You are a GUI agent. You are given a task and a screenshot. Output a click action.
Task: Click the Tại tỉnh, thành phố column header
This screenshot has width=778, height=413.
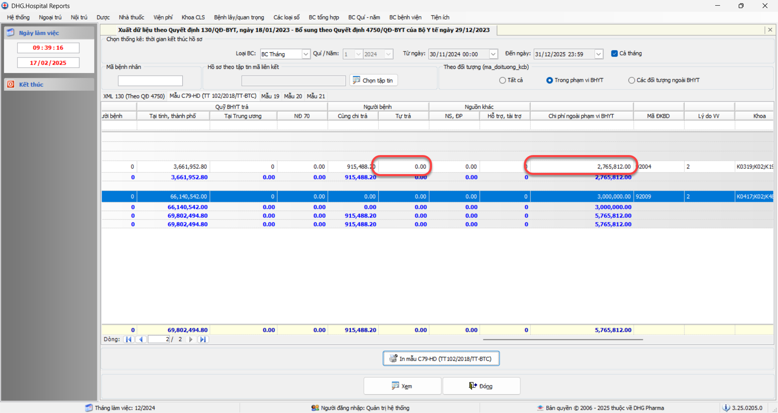click(x=173, y=116)
